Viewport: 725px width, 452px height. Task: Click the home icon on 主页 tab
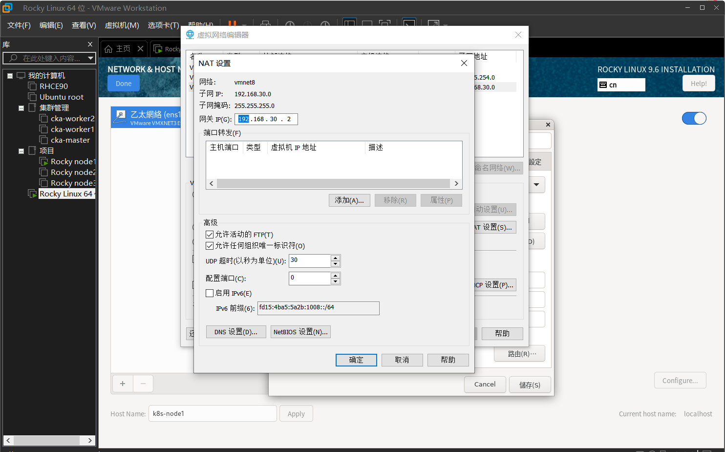pos(108,49)
